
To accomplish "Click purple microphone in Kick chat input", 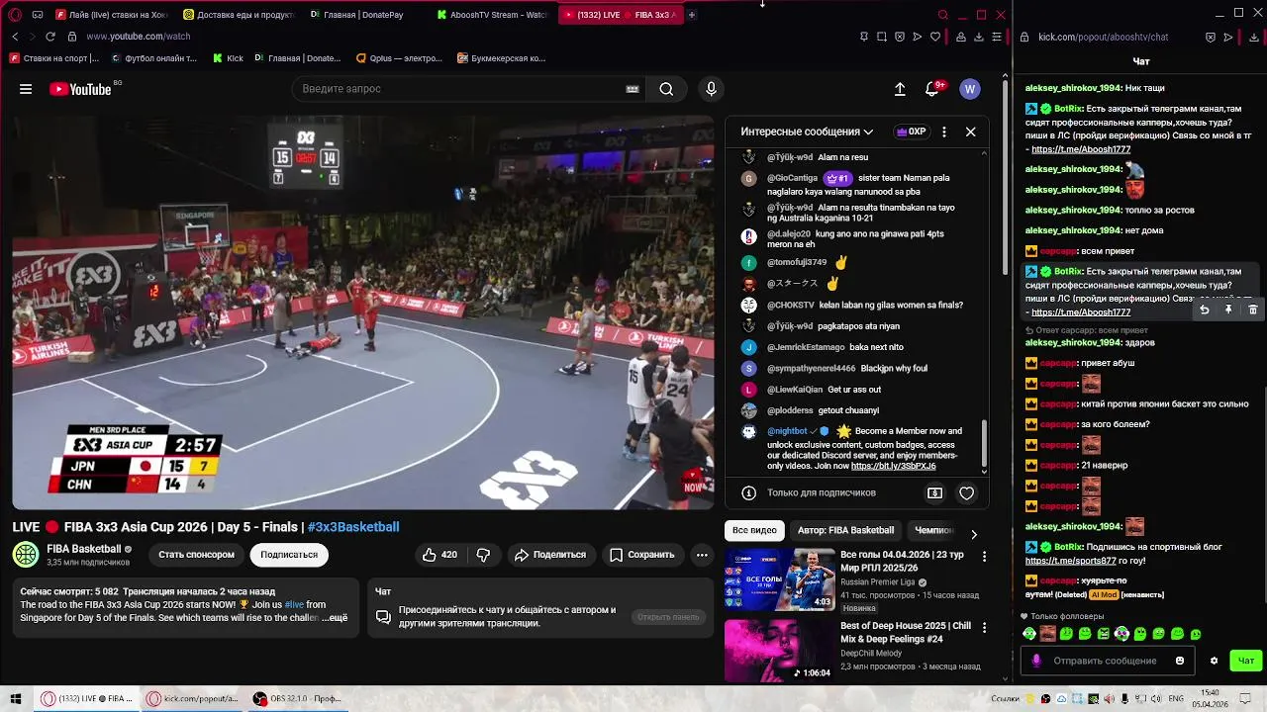I will tap(1036, 661).
